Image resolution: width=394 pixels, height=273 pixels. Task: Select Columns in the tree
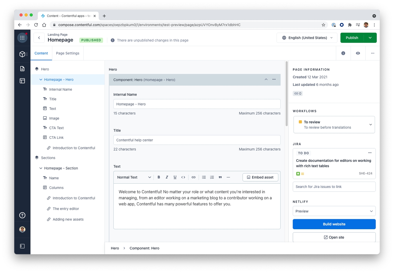tap(56, 188)
